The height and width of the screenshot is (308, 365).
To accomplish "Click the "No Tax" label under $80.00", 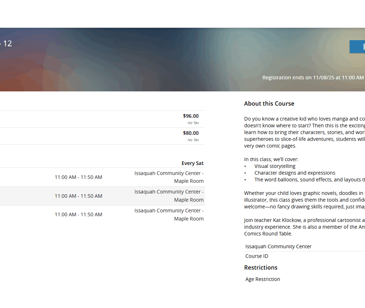I will (x=193, y=140).
